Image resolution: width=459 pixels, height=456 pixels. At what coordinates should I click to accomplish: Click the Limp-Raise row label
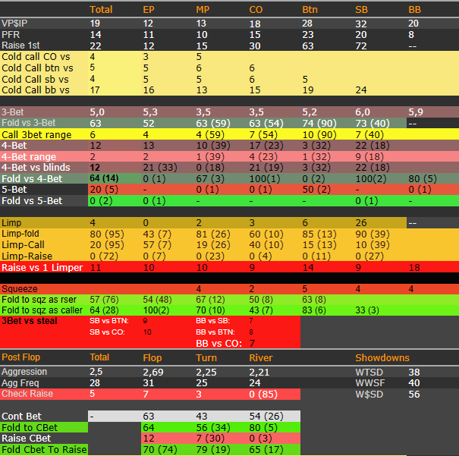click(27, 256)
